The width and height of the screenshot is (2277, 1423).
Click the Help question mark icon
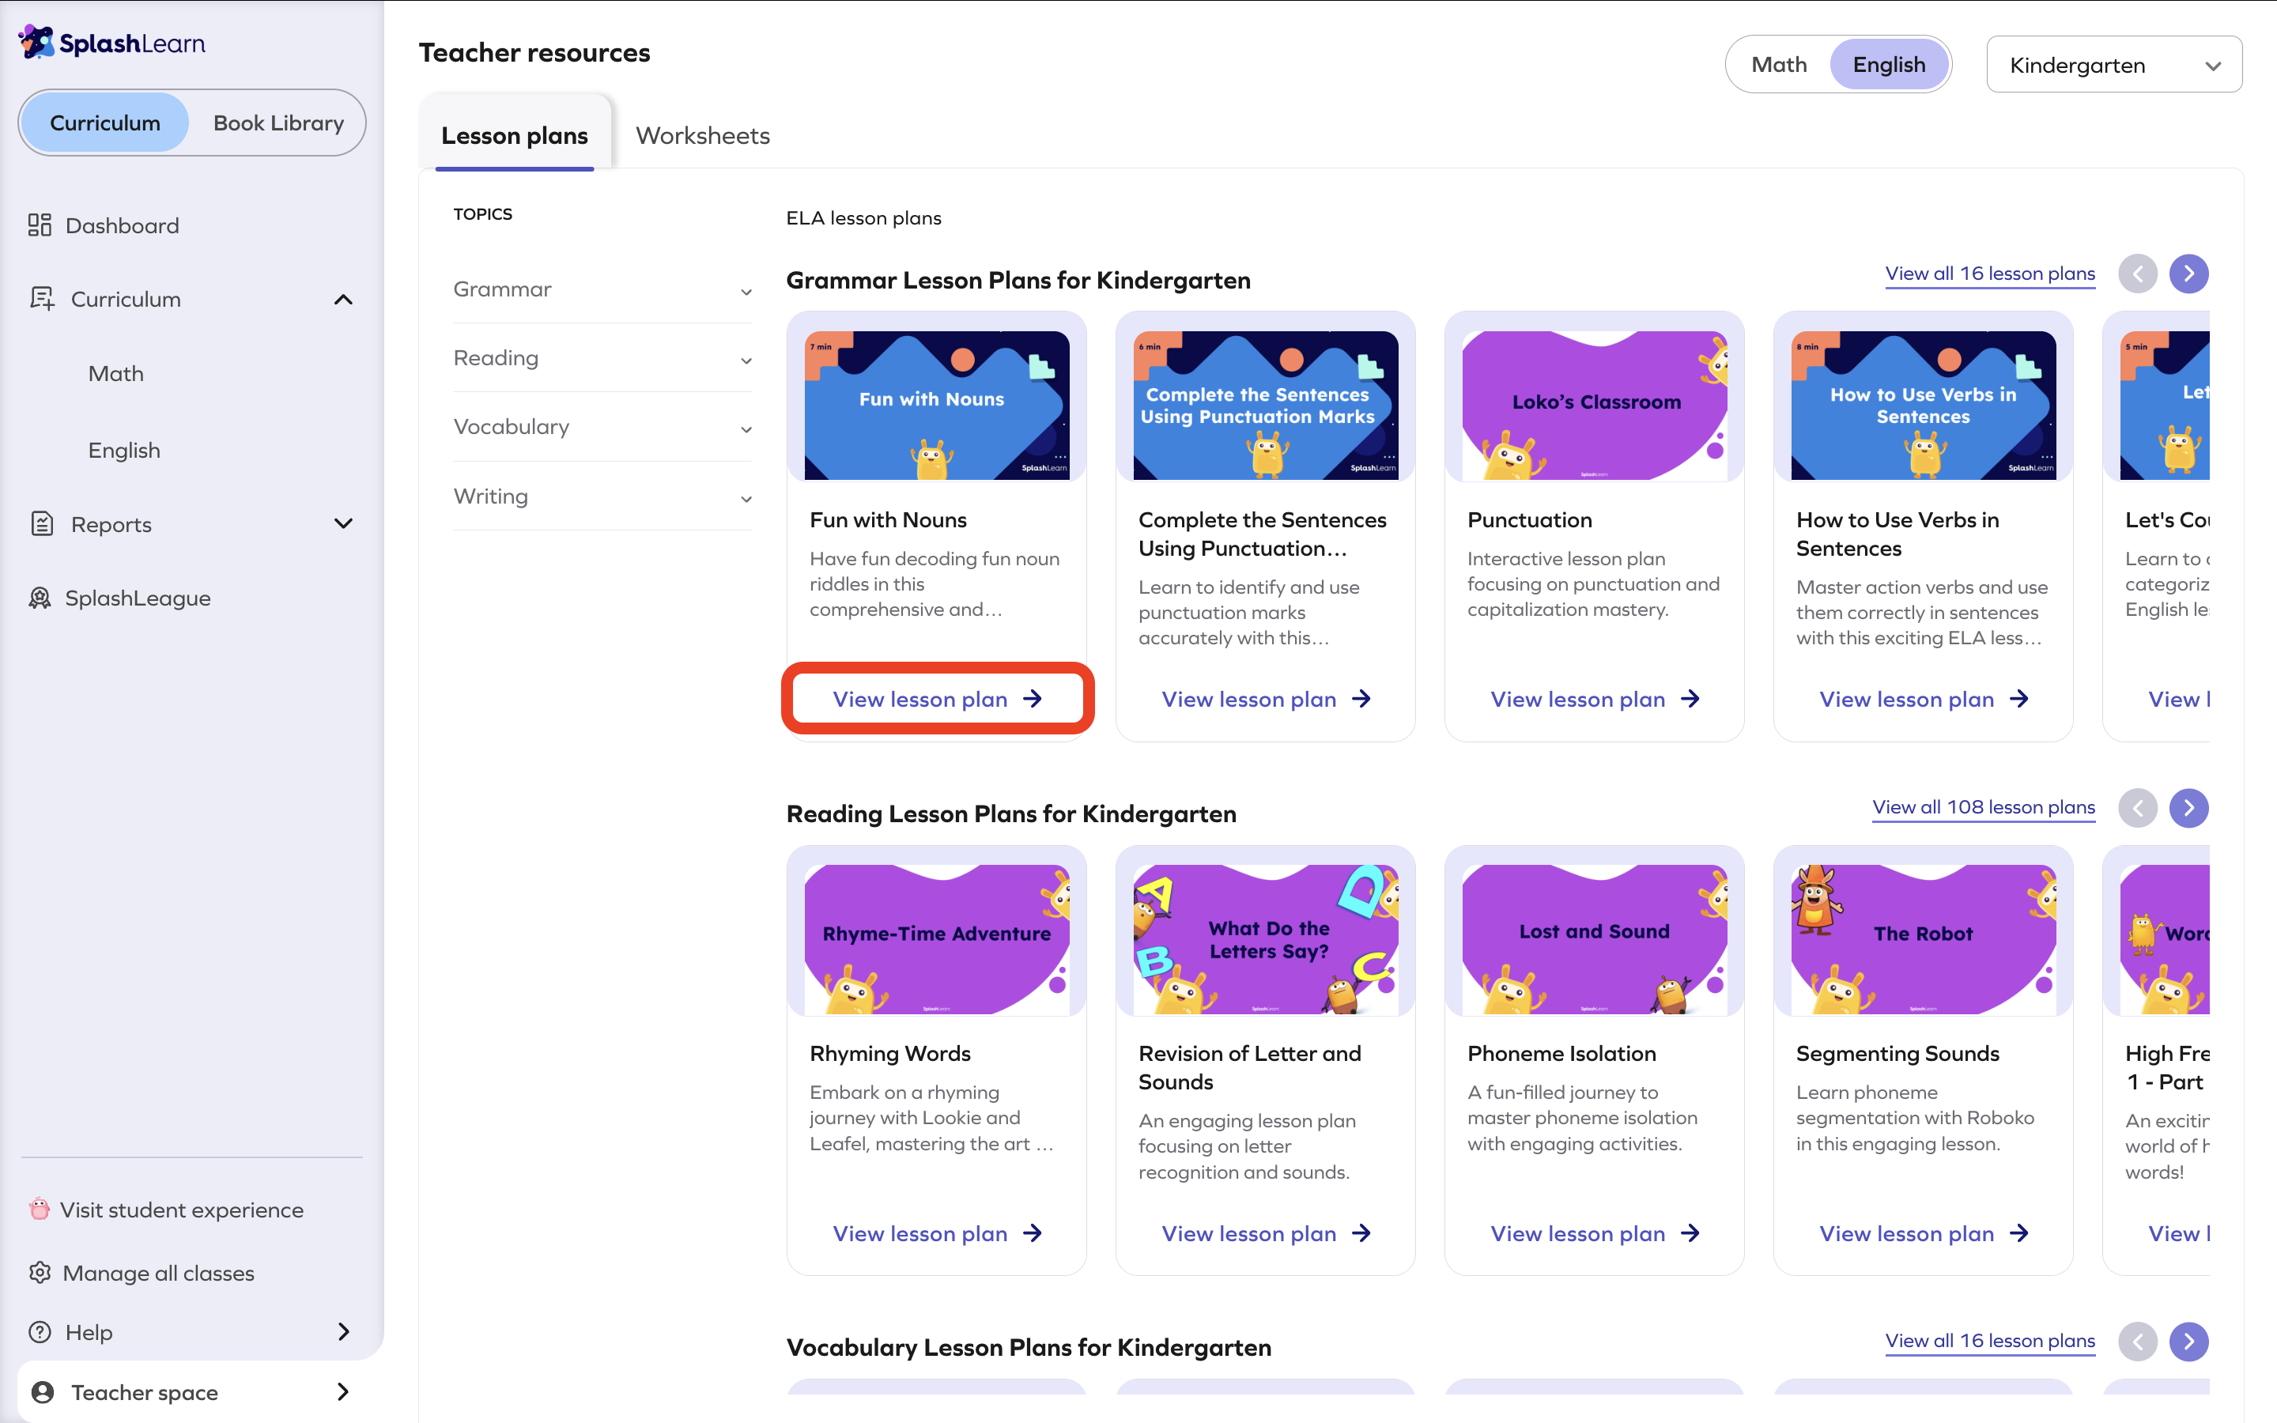coord(40,1332)
